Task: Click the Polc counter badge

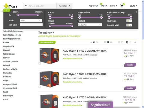Action: tap(101, 4)
